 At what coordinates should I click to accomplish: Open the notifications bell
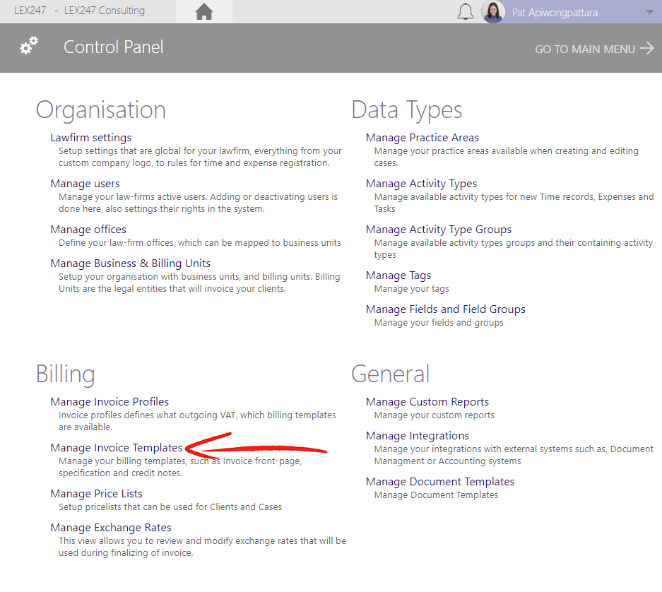click(x=466, y=11)
